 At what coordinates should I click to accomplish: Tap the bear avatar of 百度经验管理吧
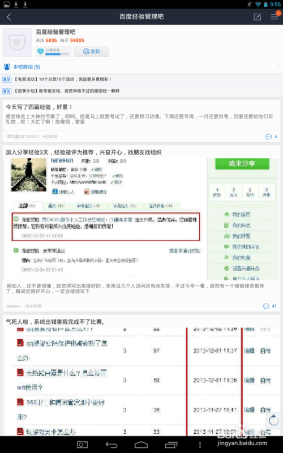pyautogui.click(x=18, y=42)
